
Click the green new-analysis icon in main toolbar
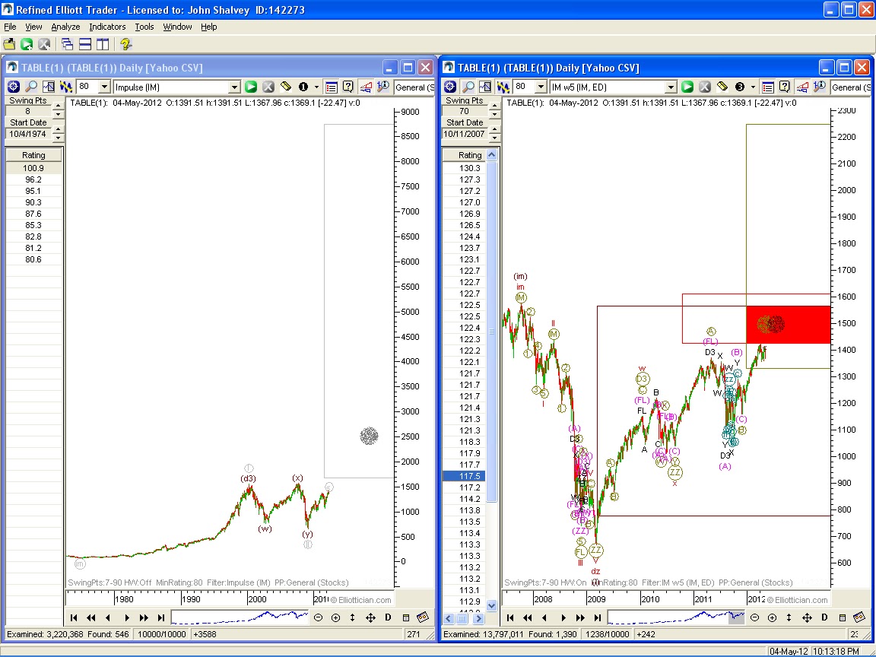pyautogui.click(x=27, y=44)
